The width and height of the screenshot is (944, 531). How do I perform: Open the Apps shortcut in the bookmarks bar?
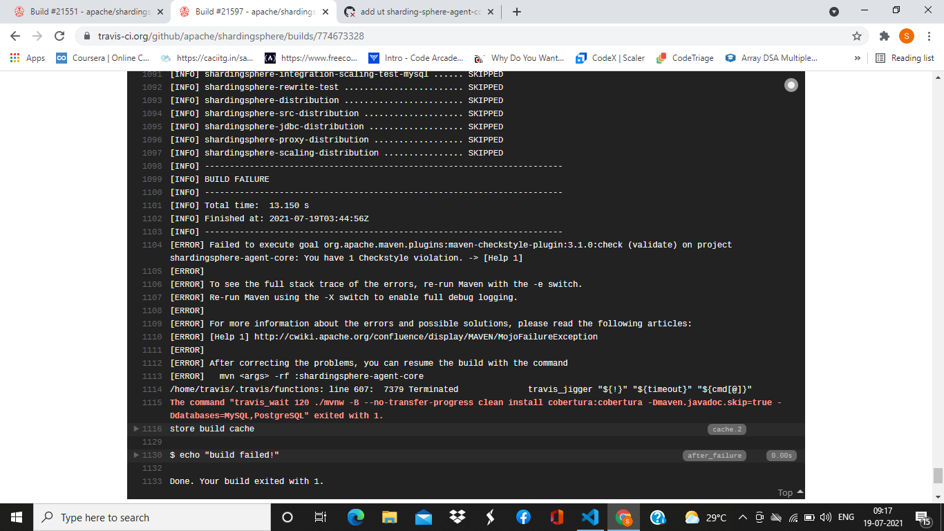tap(28, 58)
